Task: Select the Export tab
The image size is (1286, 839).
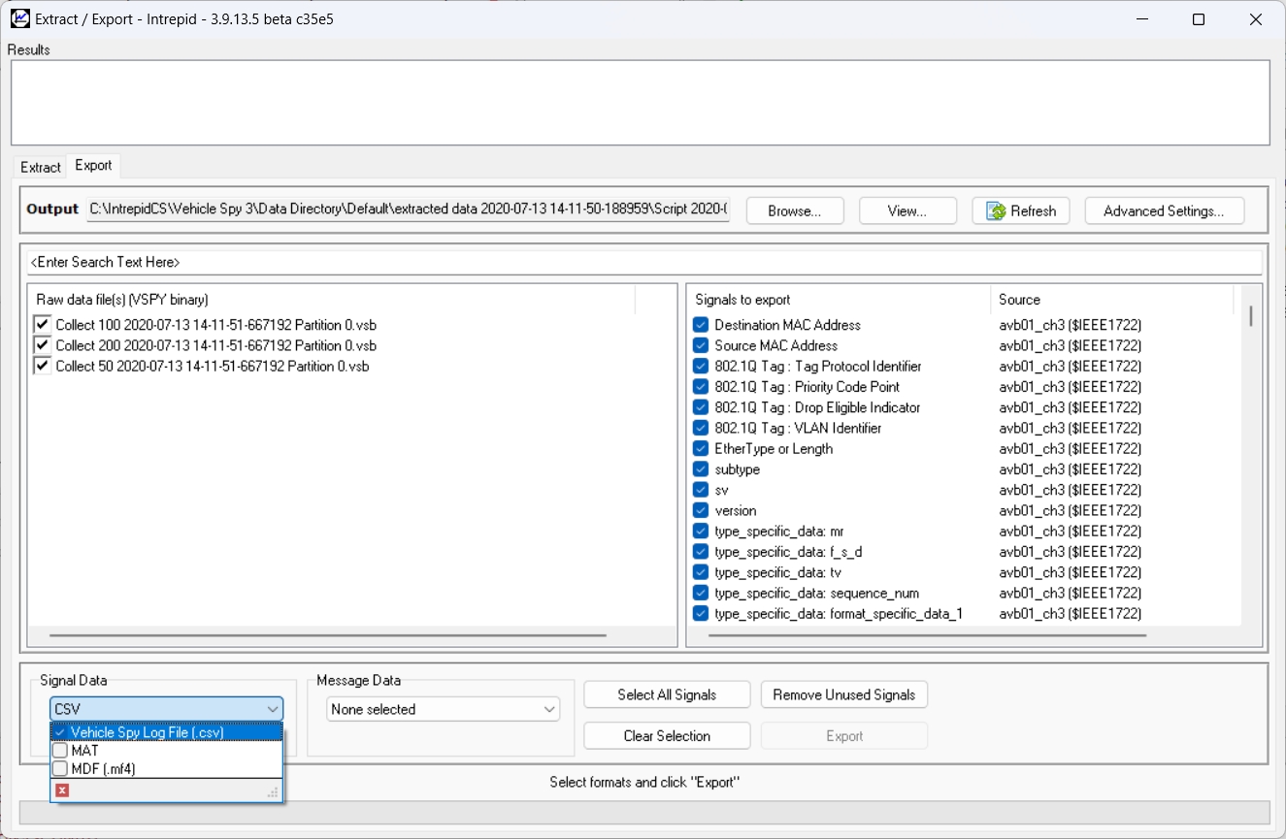Action: (93, 166)
